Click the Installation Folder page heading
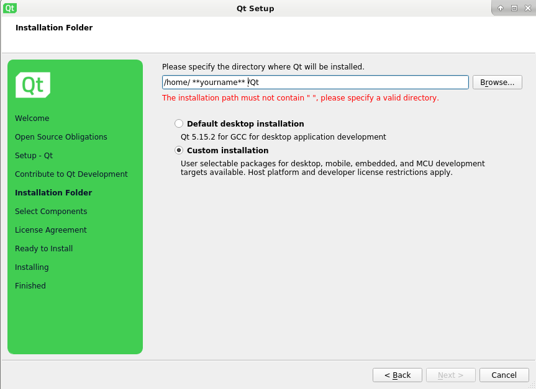 [54, 28]
